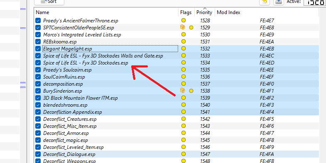This screenshot has height=163, width=326.
Task: Click light flag icon for Deconflict_Misc_Item.esp
Action: tap(184, 126)
